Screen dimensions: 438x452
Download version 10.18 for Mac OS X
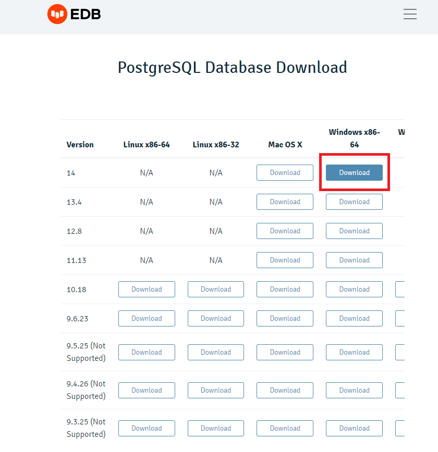pos(285,289)
